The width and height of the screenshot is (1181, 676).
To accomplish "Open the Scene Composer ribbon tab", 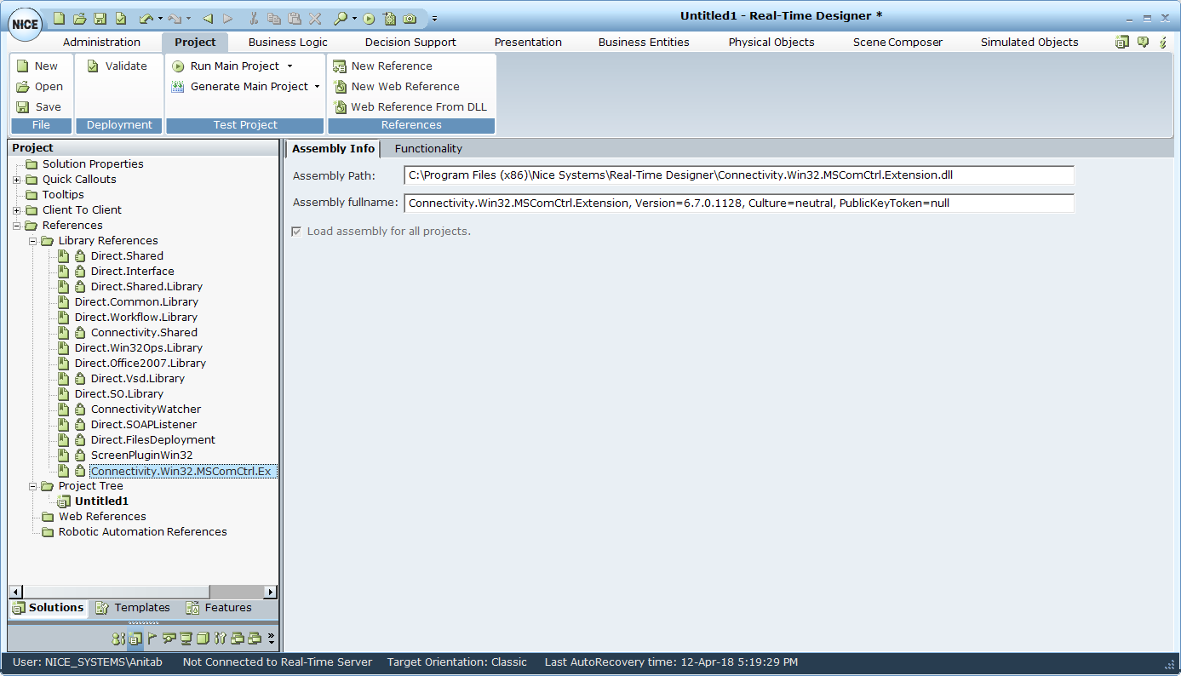I will 897,42.
